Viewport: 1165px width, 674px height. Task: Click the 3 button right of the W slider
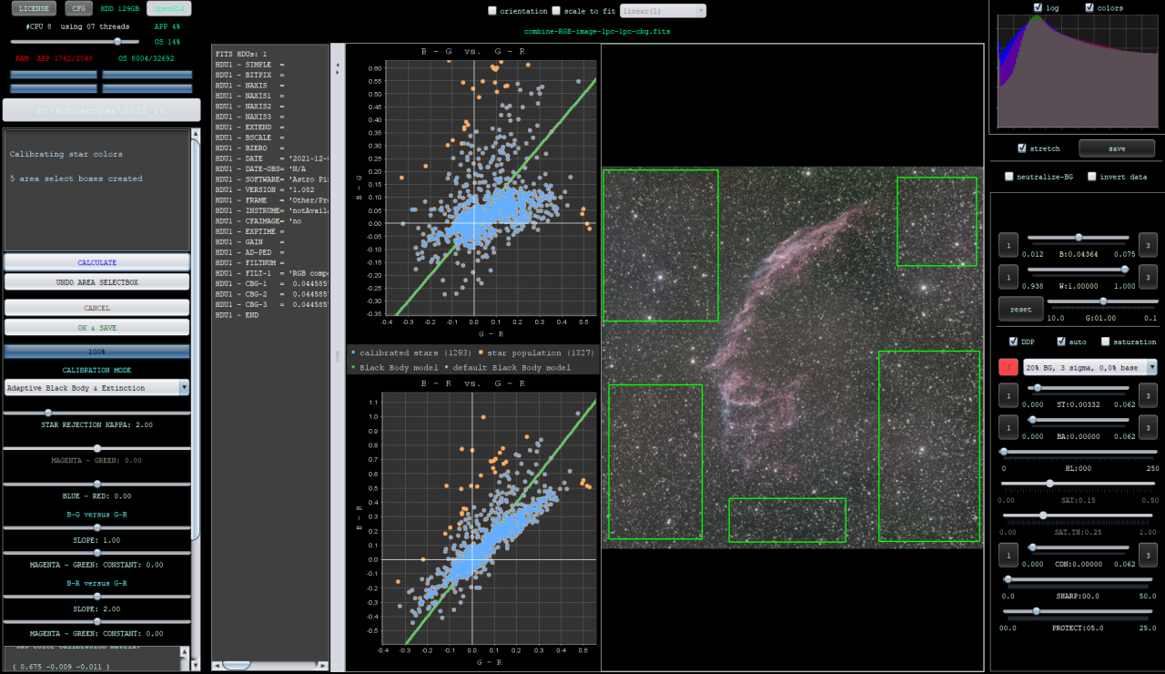(x=1149, y=276)
